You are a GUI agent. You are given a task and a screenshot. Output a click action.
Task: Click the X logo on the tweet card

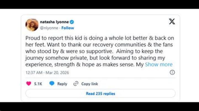[x=172, y=21]
